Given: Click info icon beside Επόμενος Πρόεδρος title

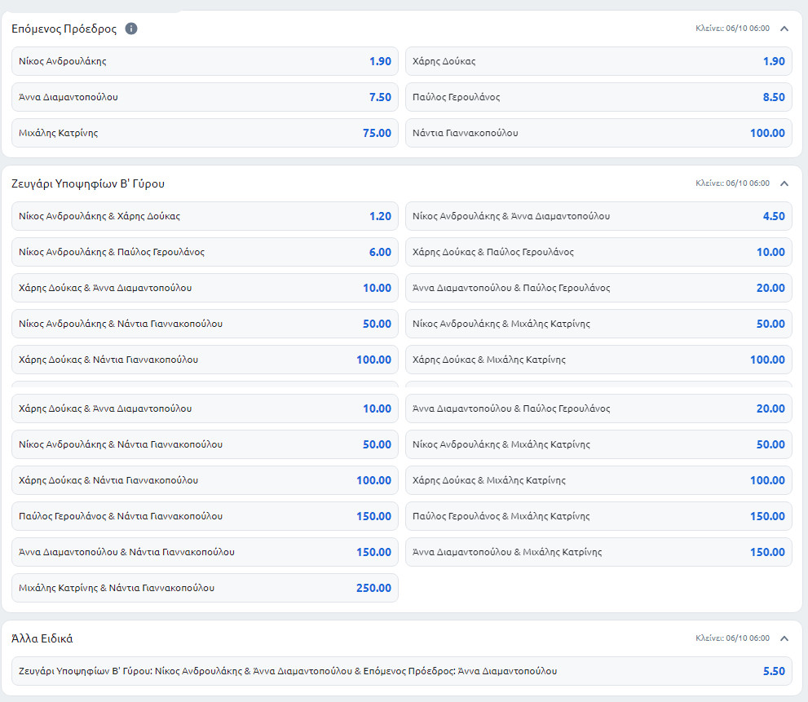Looking at the screenshot, I should pyautogui.click(x=131, y=29).
